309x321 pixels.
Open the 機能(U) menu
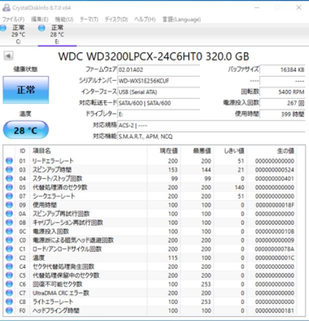coord(64,20)
